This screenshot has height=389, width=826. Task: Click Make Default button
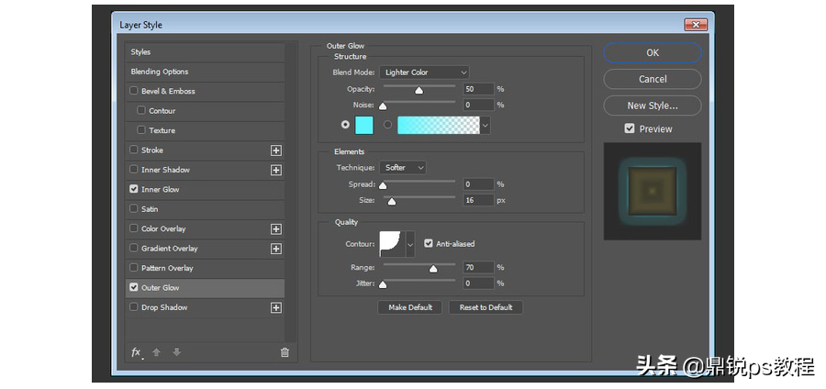pos(410,307)
